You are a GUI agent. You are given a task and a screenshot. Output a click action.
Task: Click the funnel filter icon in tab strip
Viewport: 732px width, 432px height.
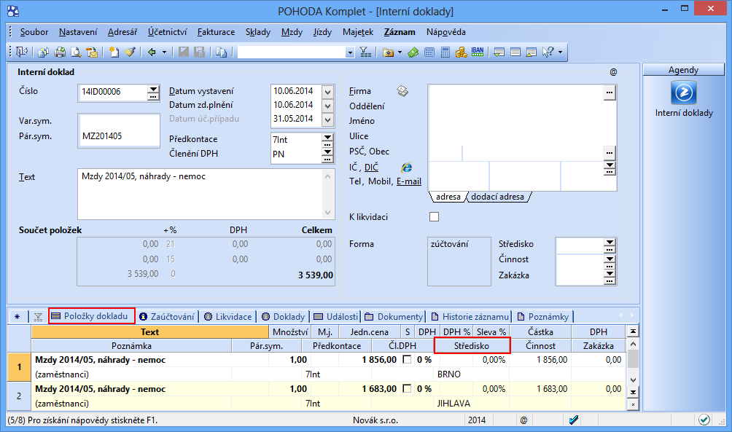[x=39, y=317]
